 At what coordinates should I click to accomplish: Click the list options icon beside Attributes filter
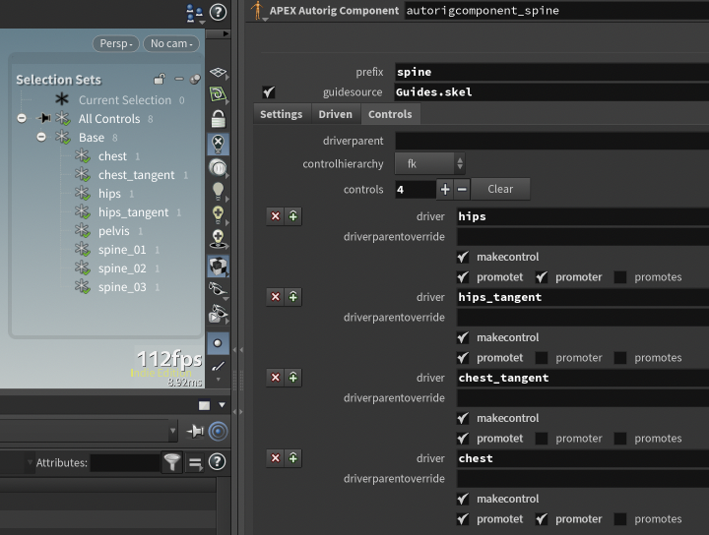[195, 463]
